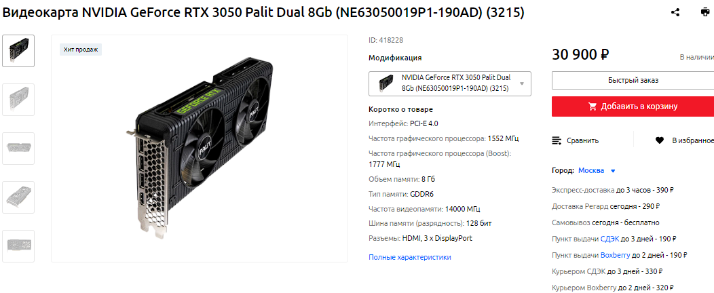Select the first product thumbnail
Image resolution: width=714 pixels, height=293 pixels.
pos(18,51)
